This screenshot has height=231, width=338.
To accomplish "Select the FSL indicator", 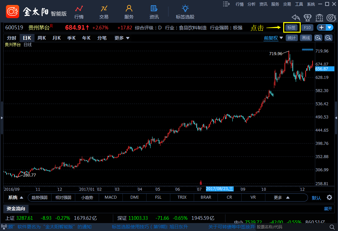I will [x=158, y=197].
